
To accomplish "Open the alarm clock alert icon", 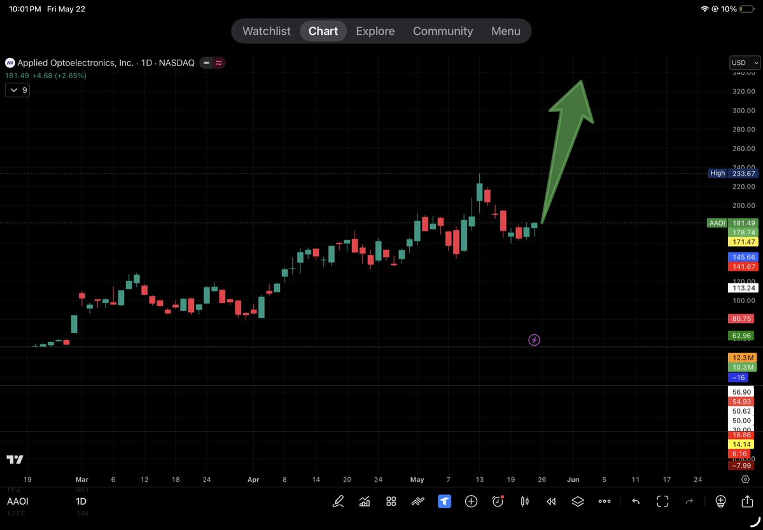I will (498, 501).
